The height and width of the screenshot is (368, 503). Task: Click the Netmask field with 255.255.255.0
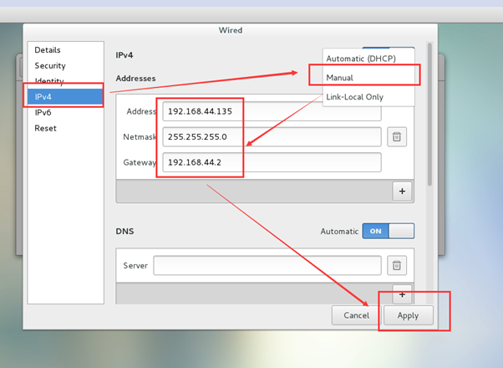[272, 137]
